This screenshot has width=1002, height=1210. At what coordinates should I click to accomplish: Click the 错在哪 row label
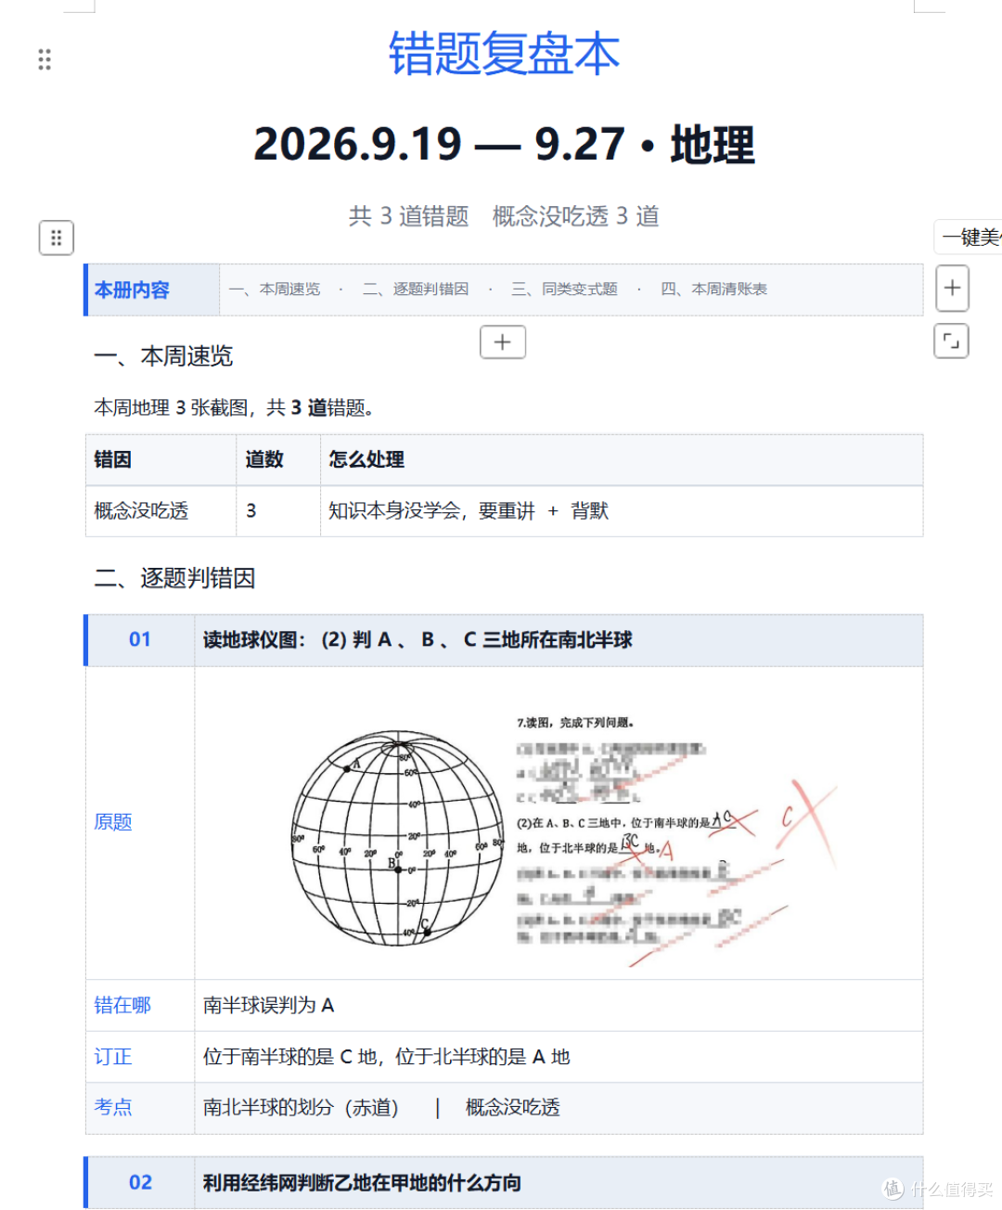[x=122, y=1005]
